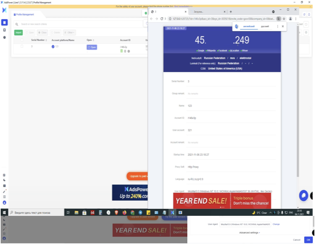Click the blue Profile Management sidebar icon
315x244 pixels.
tap(4, 22)
